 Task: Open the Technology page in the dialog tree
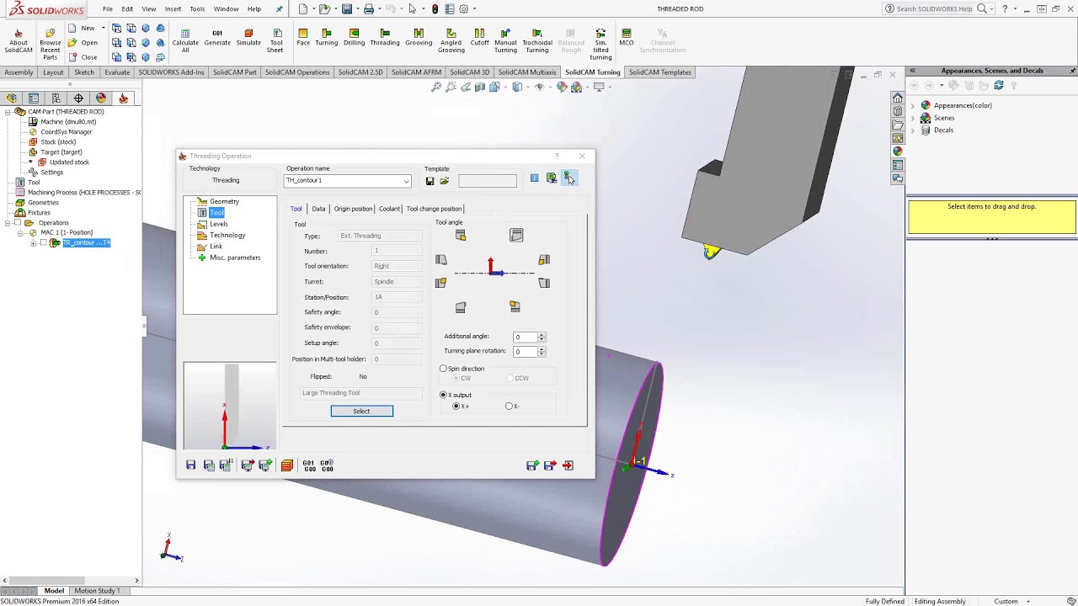tap(227, 236)
